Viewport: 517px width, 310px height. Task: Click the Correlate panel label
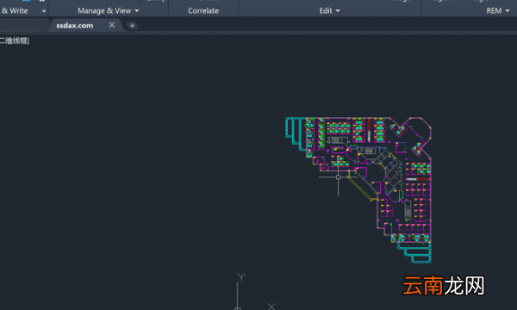point(203,11)
